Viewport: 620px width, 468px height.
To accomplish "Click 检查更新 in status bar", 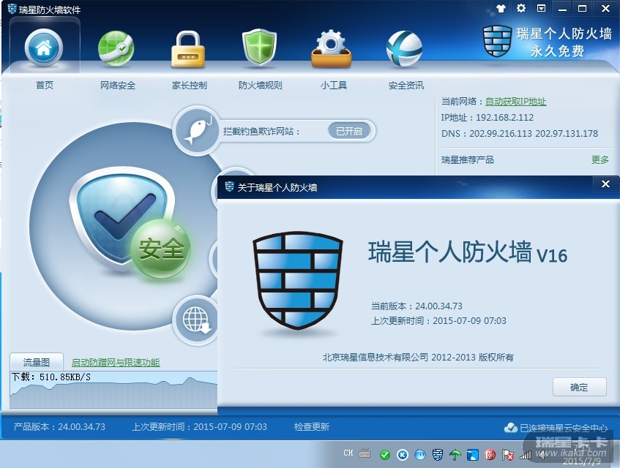I will 312,426.
